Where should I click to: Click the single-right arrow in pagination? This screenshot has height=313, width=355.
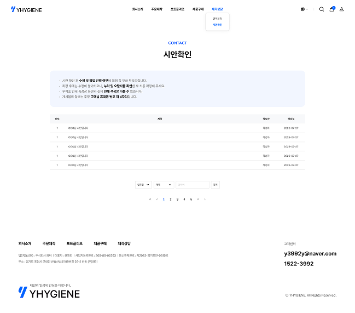[205, 200]
